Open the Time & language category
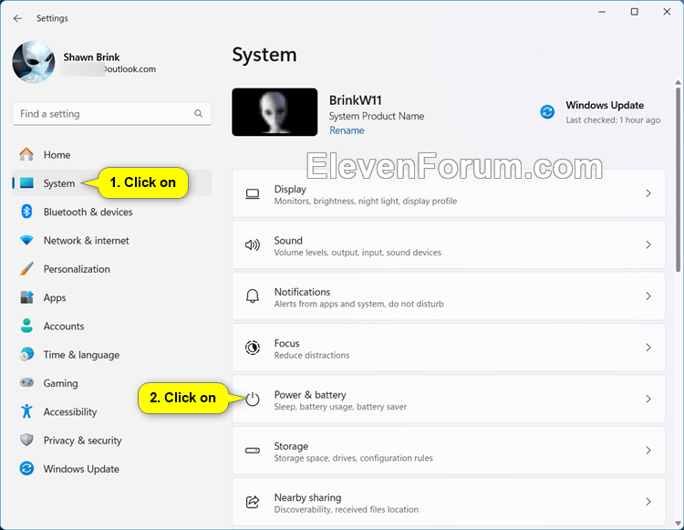This screenshot has width=684, height=530. click(111, 354)
